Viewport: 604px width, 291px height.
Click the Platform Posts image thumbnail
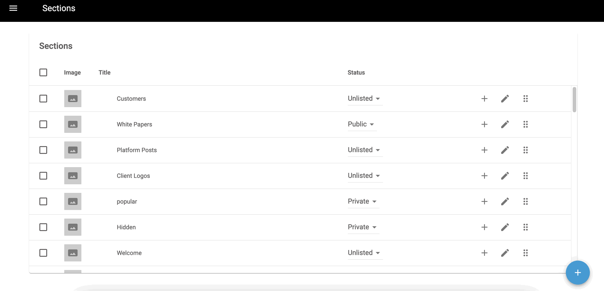point(73,150)
